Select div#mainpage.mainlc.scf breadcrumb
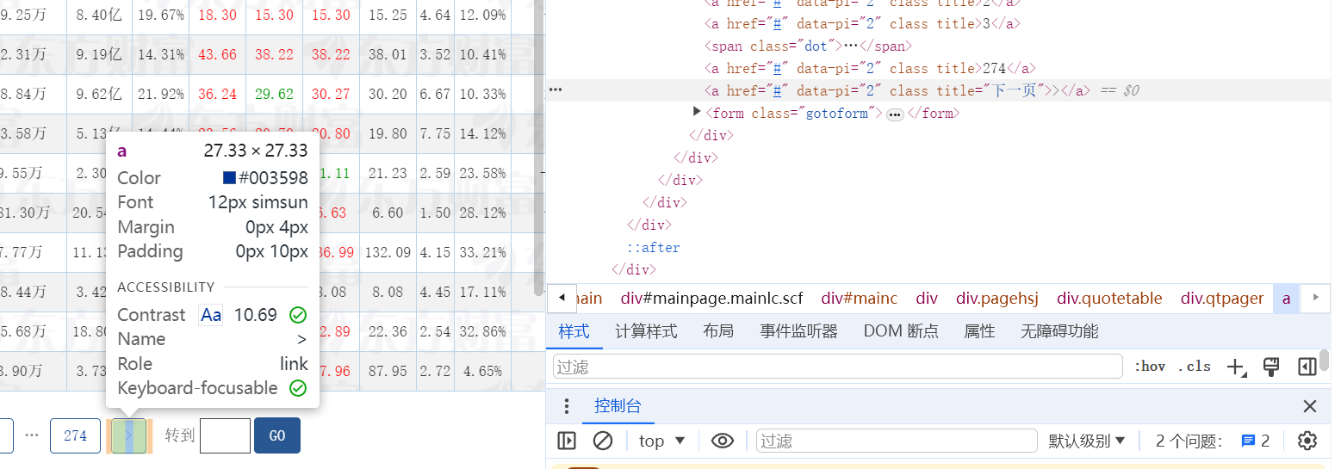This screenshot has width=1341, height=469. 711,299
